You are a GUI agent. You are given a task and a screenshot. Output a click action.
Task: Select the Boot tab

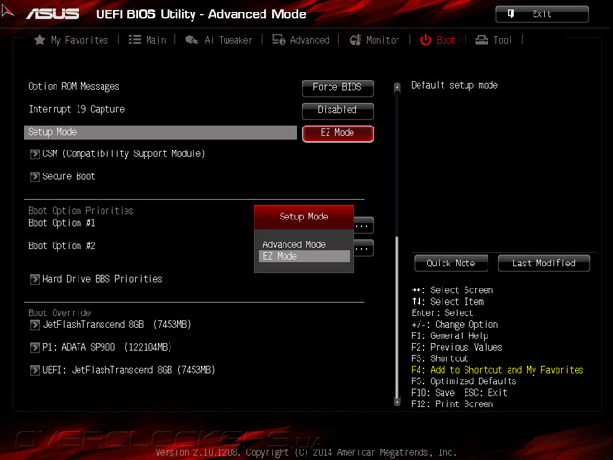coord(438,40)
